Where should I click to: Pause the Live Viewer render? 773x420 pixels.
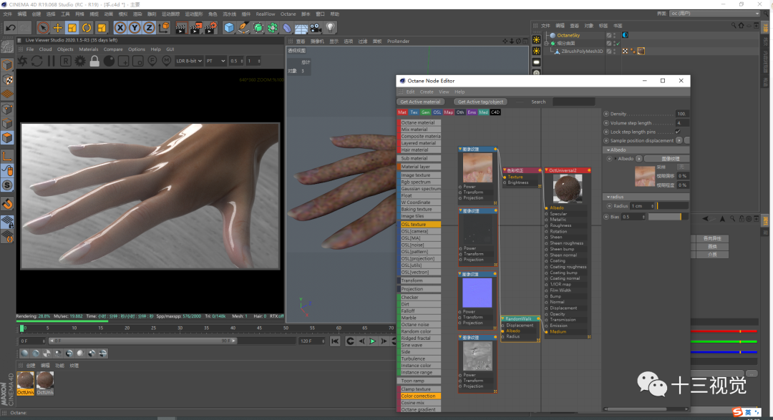click(52, 61)
